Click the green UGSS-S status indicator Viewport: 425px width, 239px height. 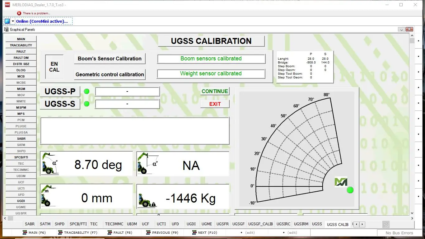(x=86, y=104)
